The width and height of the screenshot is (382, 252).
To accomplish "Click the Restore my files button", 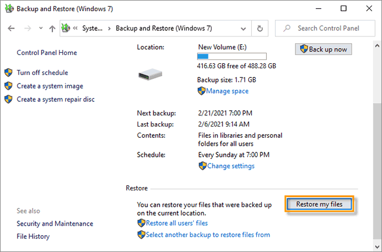I will pyautogui.click(x=319, y=204).
